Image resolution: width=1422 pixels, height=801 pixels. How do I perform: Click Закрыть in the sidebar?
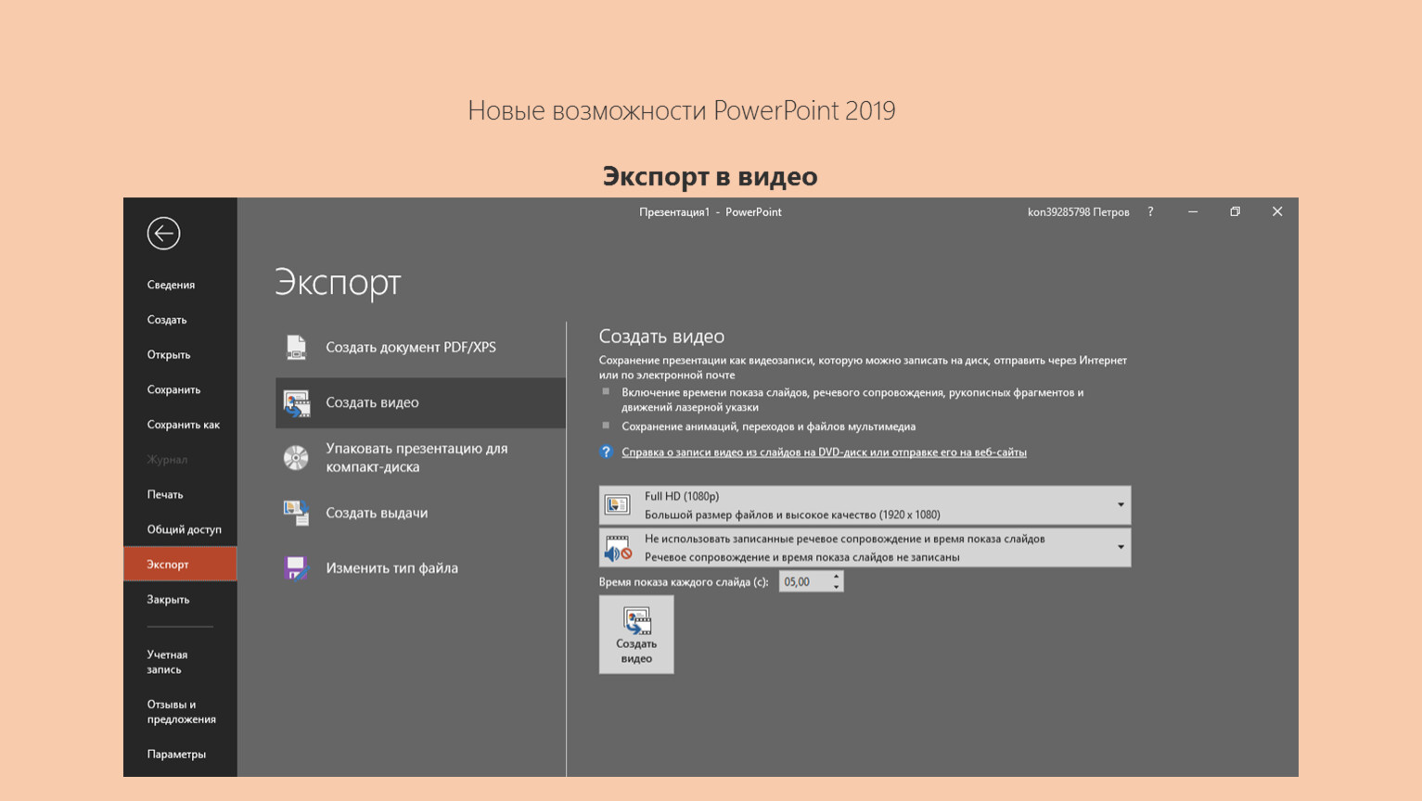click(x=168, y=600)
